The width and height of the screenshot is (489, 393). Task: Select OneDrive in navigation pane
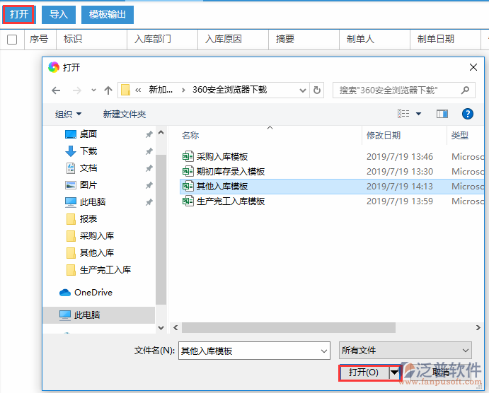click(x=93, y=293)
